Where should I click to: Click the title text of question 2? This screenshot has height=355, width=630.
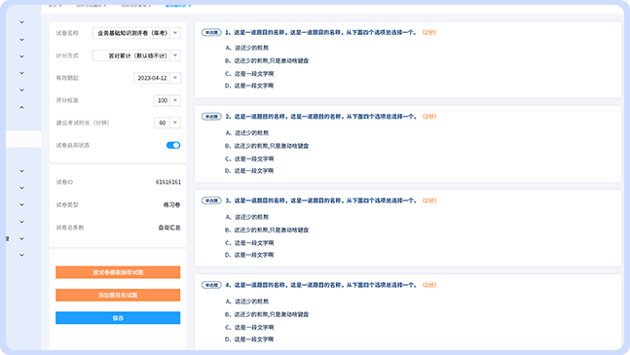(321, 117)
